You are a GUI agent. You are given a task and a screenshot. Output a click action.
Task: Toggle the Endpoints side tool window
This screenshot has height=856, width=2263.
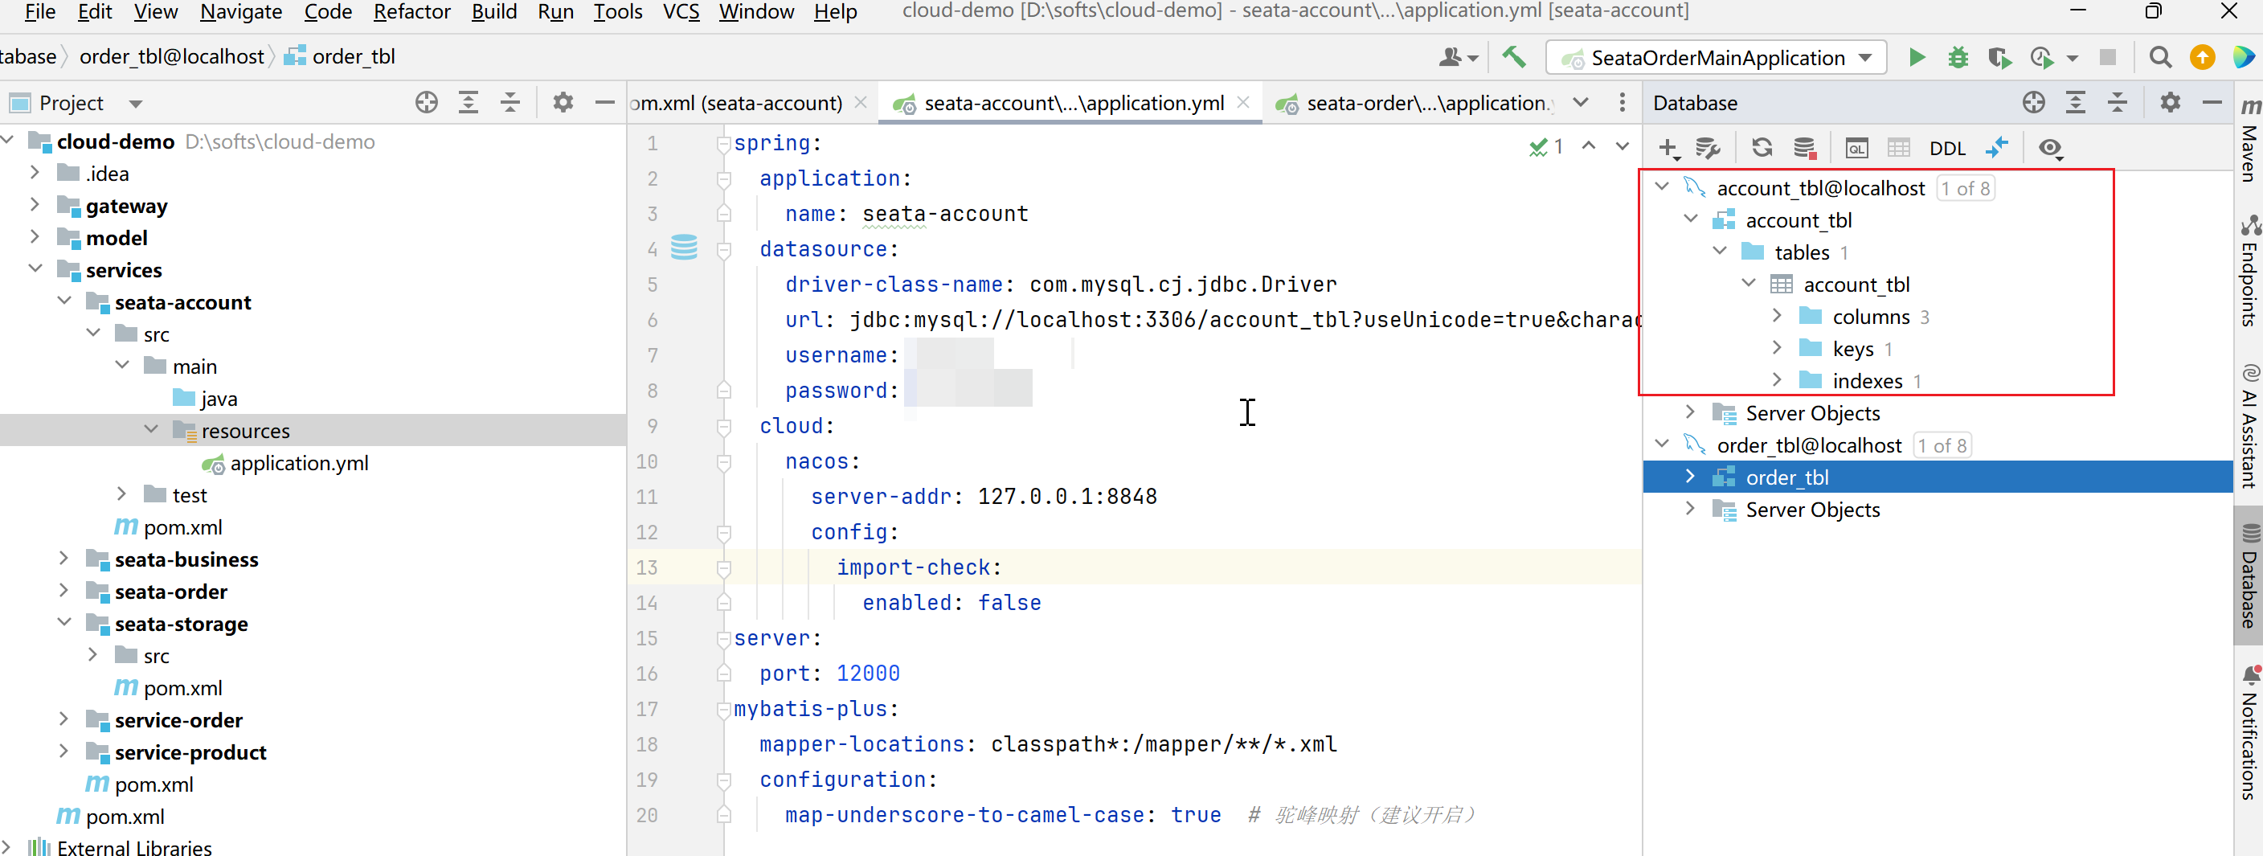[2249, 272]
